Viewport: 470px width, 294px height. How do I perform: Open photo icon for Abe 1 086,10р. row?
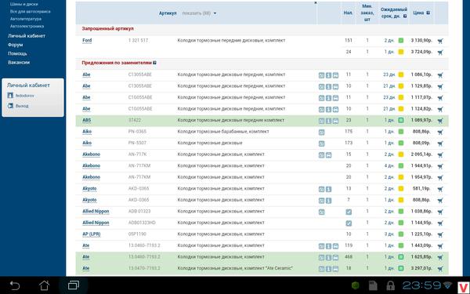tap(321, 75)
